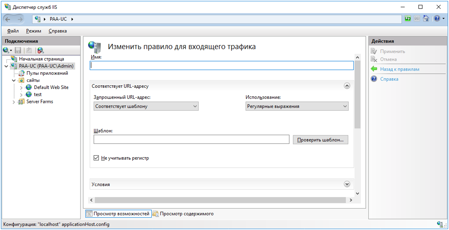The height and width of the screenshot is (230, 449).
Task: Open the 'Использование' dropdown
Action: (x=297, y=106)
